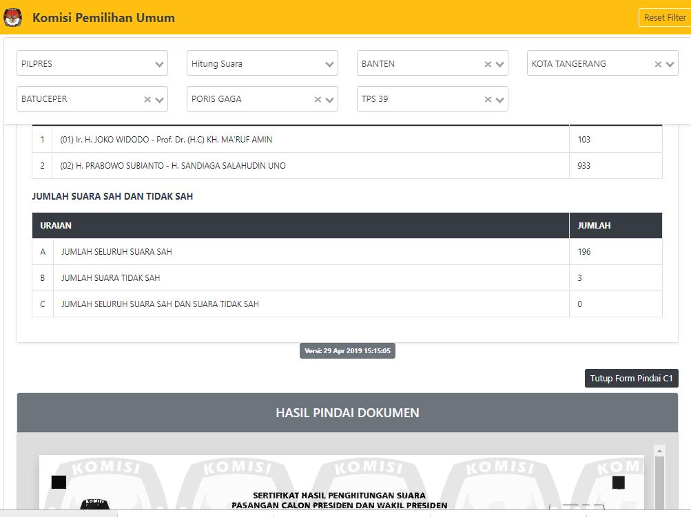Select the PRABOWO SUBIANTO candidate row text
The width and height of the screenshot is (691, 517).
point(173,166)
